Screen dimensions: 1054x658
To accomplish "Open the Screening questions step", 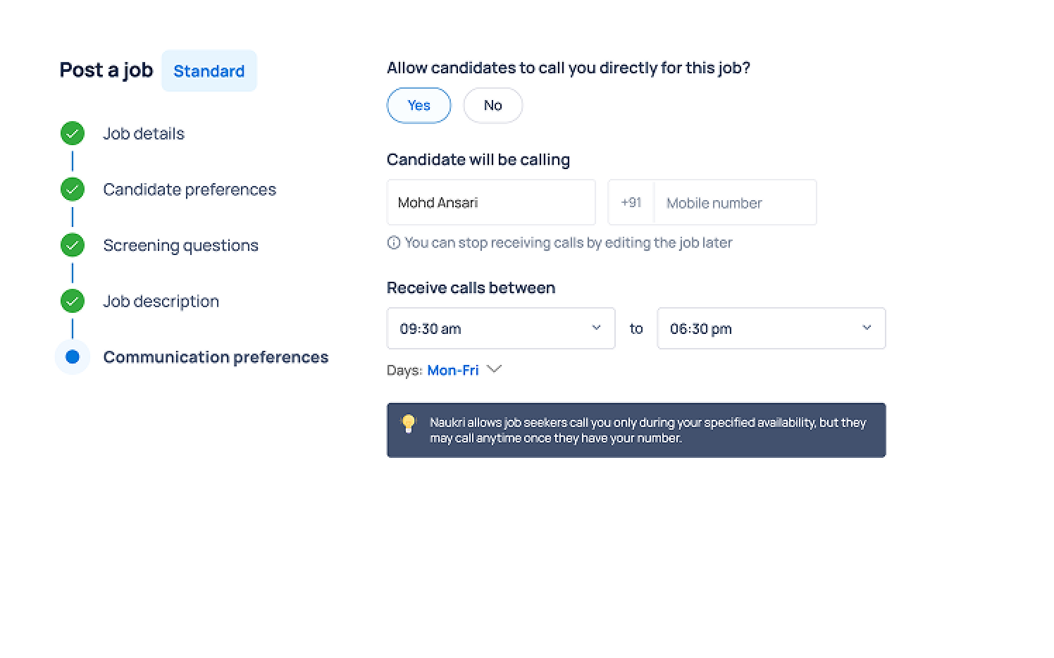I will [x=180, y=245].
